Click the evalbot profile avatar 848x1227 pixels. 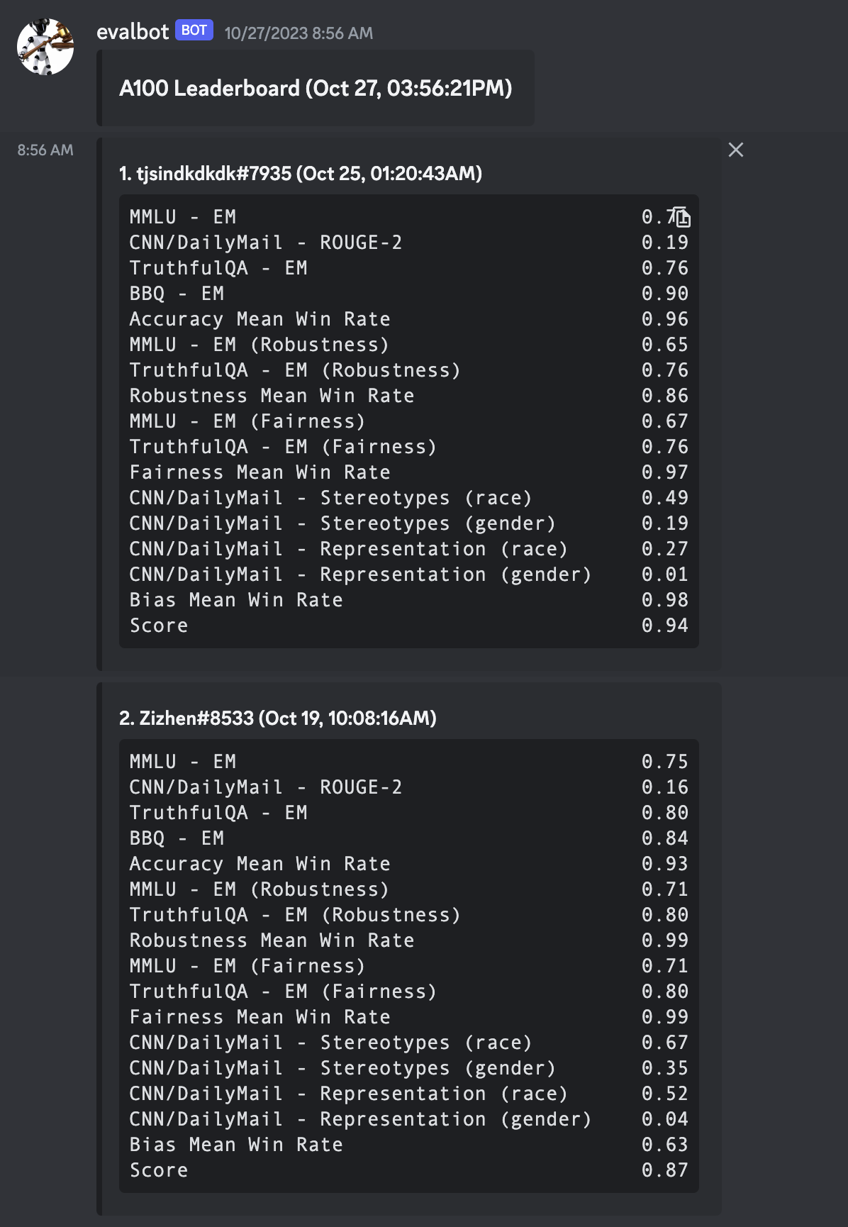click(45, 47)
